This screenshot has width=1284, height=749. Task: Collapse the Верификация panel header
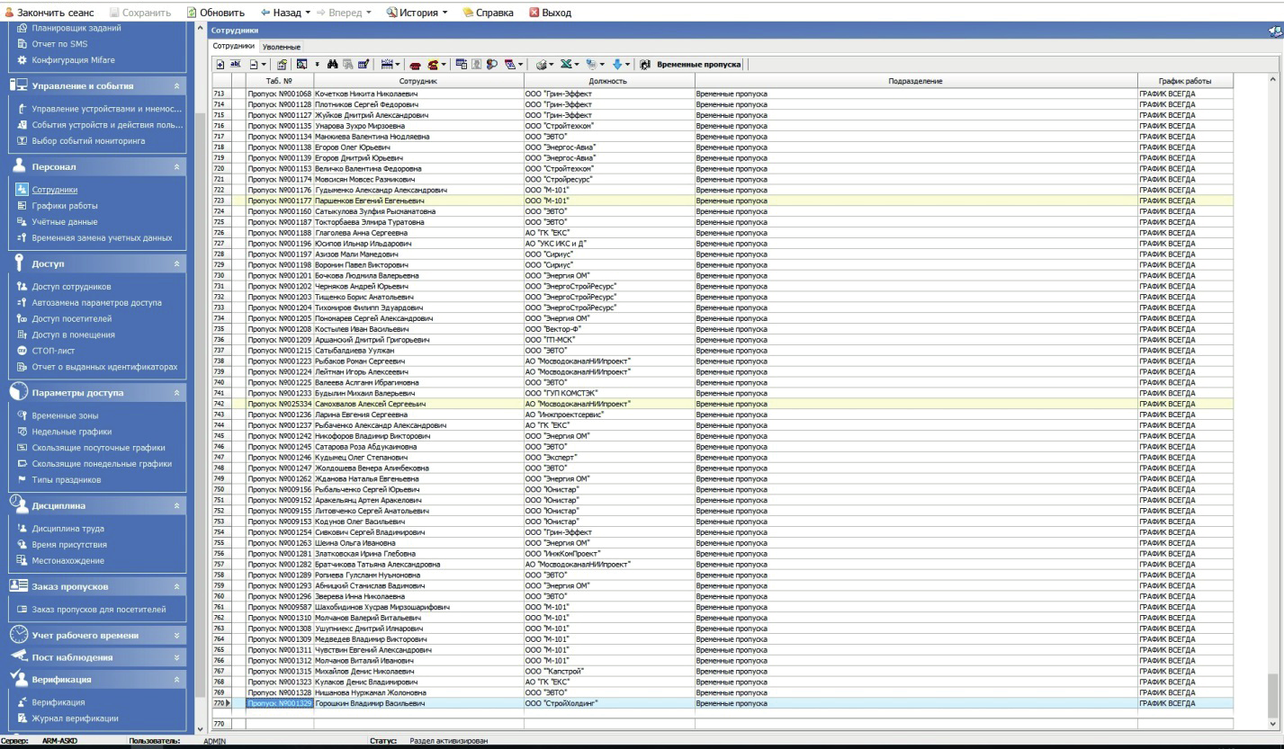(176, 680)
